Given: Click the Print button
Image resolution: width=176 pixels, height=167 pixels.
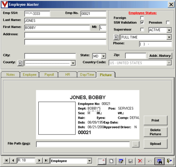Looking at the screenshot, I should [155, 120].
